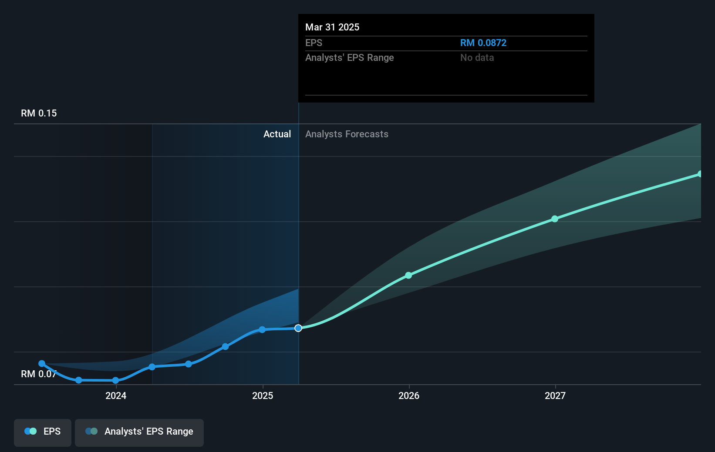This screenshot has height=452, width=715.
Task: Click the 'Analysts Forecasts' label
Action: coord(347,134)
